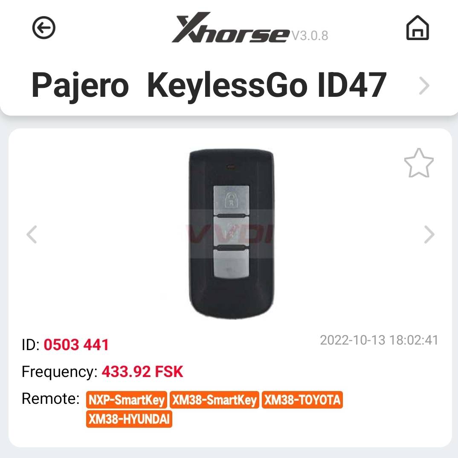
Task: Go back using the arrow icon
Action: 44,28
